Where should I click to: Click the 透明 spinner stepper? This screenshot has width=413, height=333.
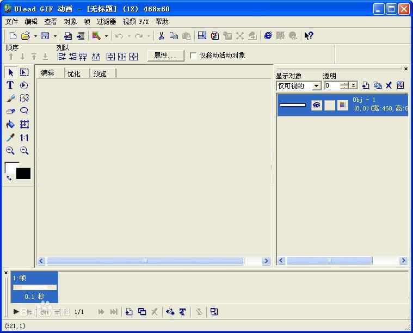(344, 85)
